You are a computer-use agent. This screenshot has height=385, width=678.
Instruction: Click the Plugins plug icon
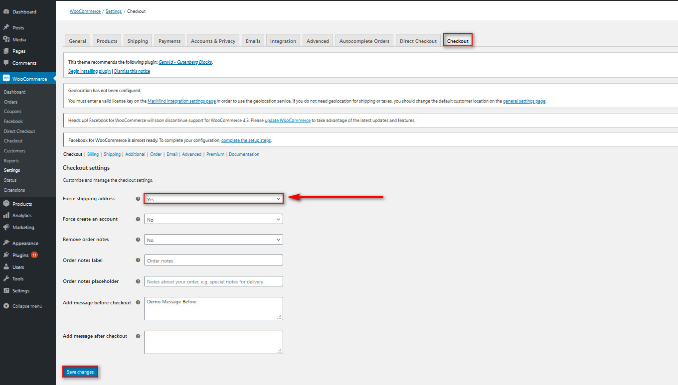tap(6, 255)
